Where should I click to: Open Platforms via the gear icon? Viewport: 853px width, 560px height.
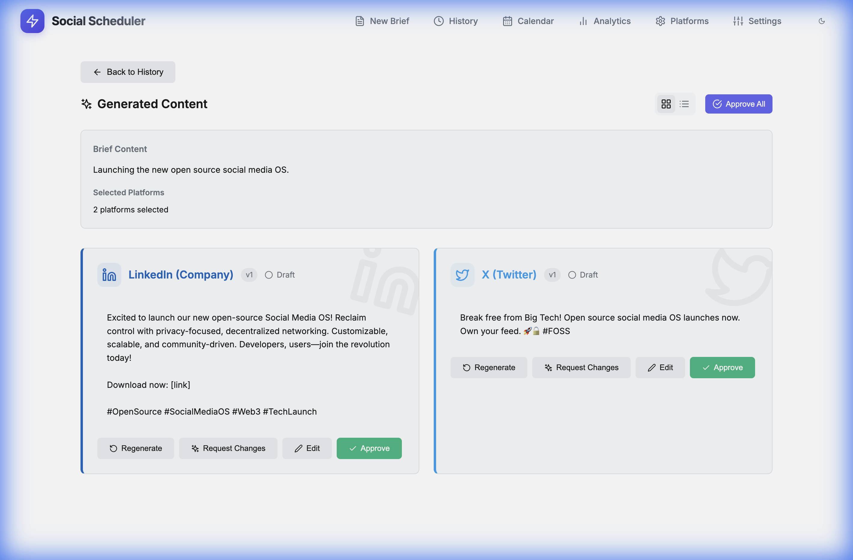(660, 21)
